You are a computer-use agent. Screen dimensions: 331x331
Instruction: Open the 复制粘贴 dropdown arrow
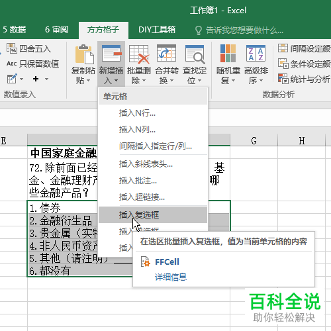88,81
